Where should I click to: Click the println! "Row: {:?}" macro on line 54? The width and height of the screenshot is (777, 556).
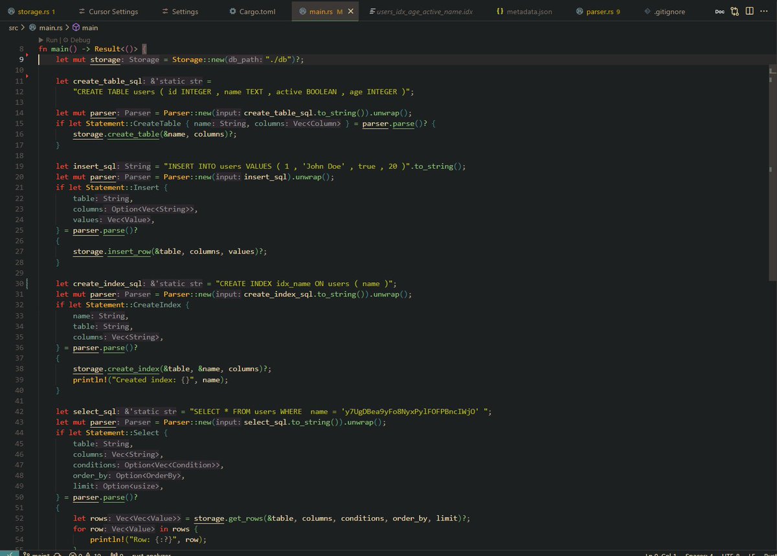[148, 540]
